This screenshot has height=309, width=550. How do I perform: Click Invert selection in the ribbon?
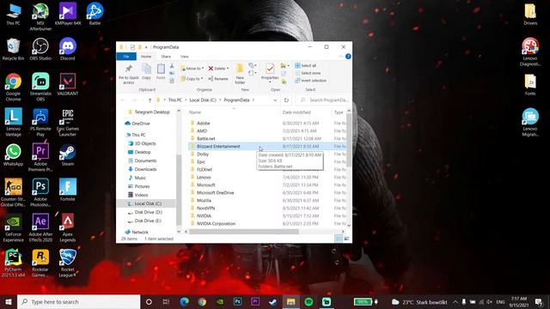point(310,81)
